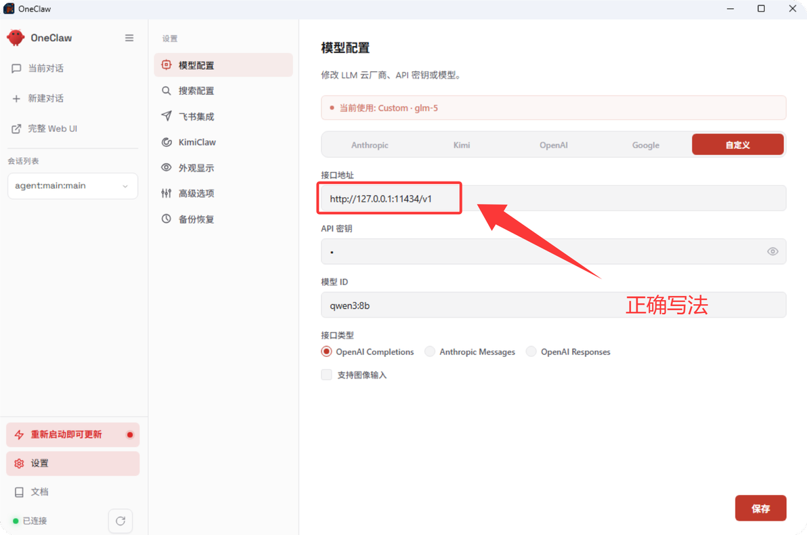The height and width of the screenshot is (535, 807).
Task: Open KimiClaw settings section
Action: coord(223,142)
